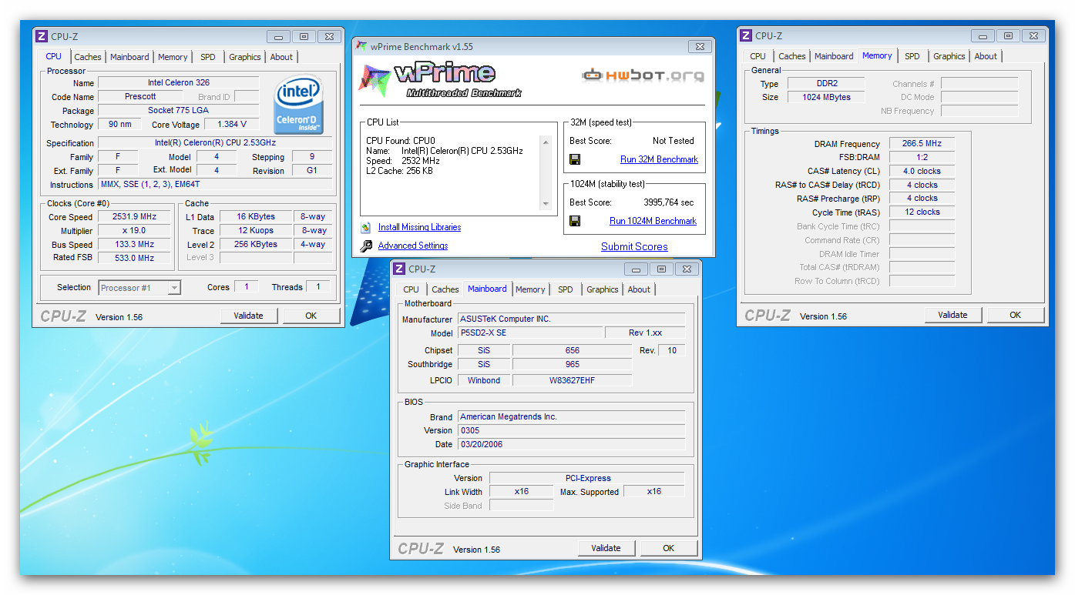
Task: Click the CPU List scrollbar down arrow
Action: tap(546, 204)
